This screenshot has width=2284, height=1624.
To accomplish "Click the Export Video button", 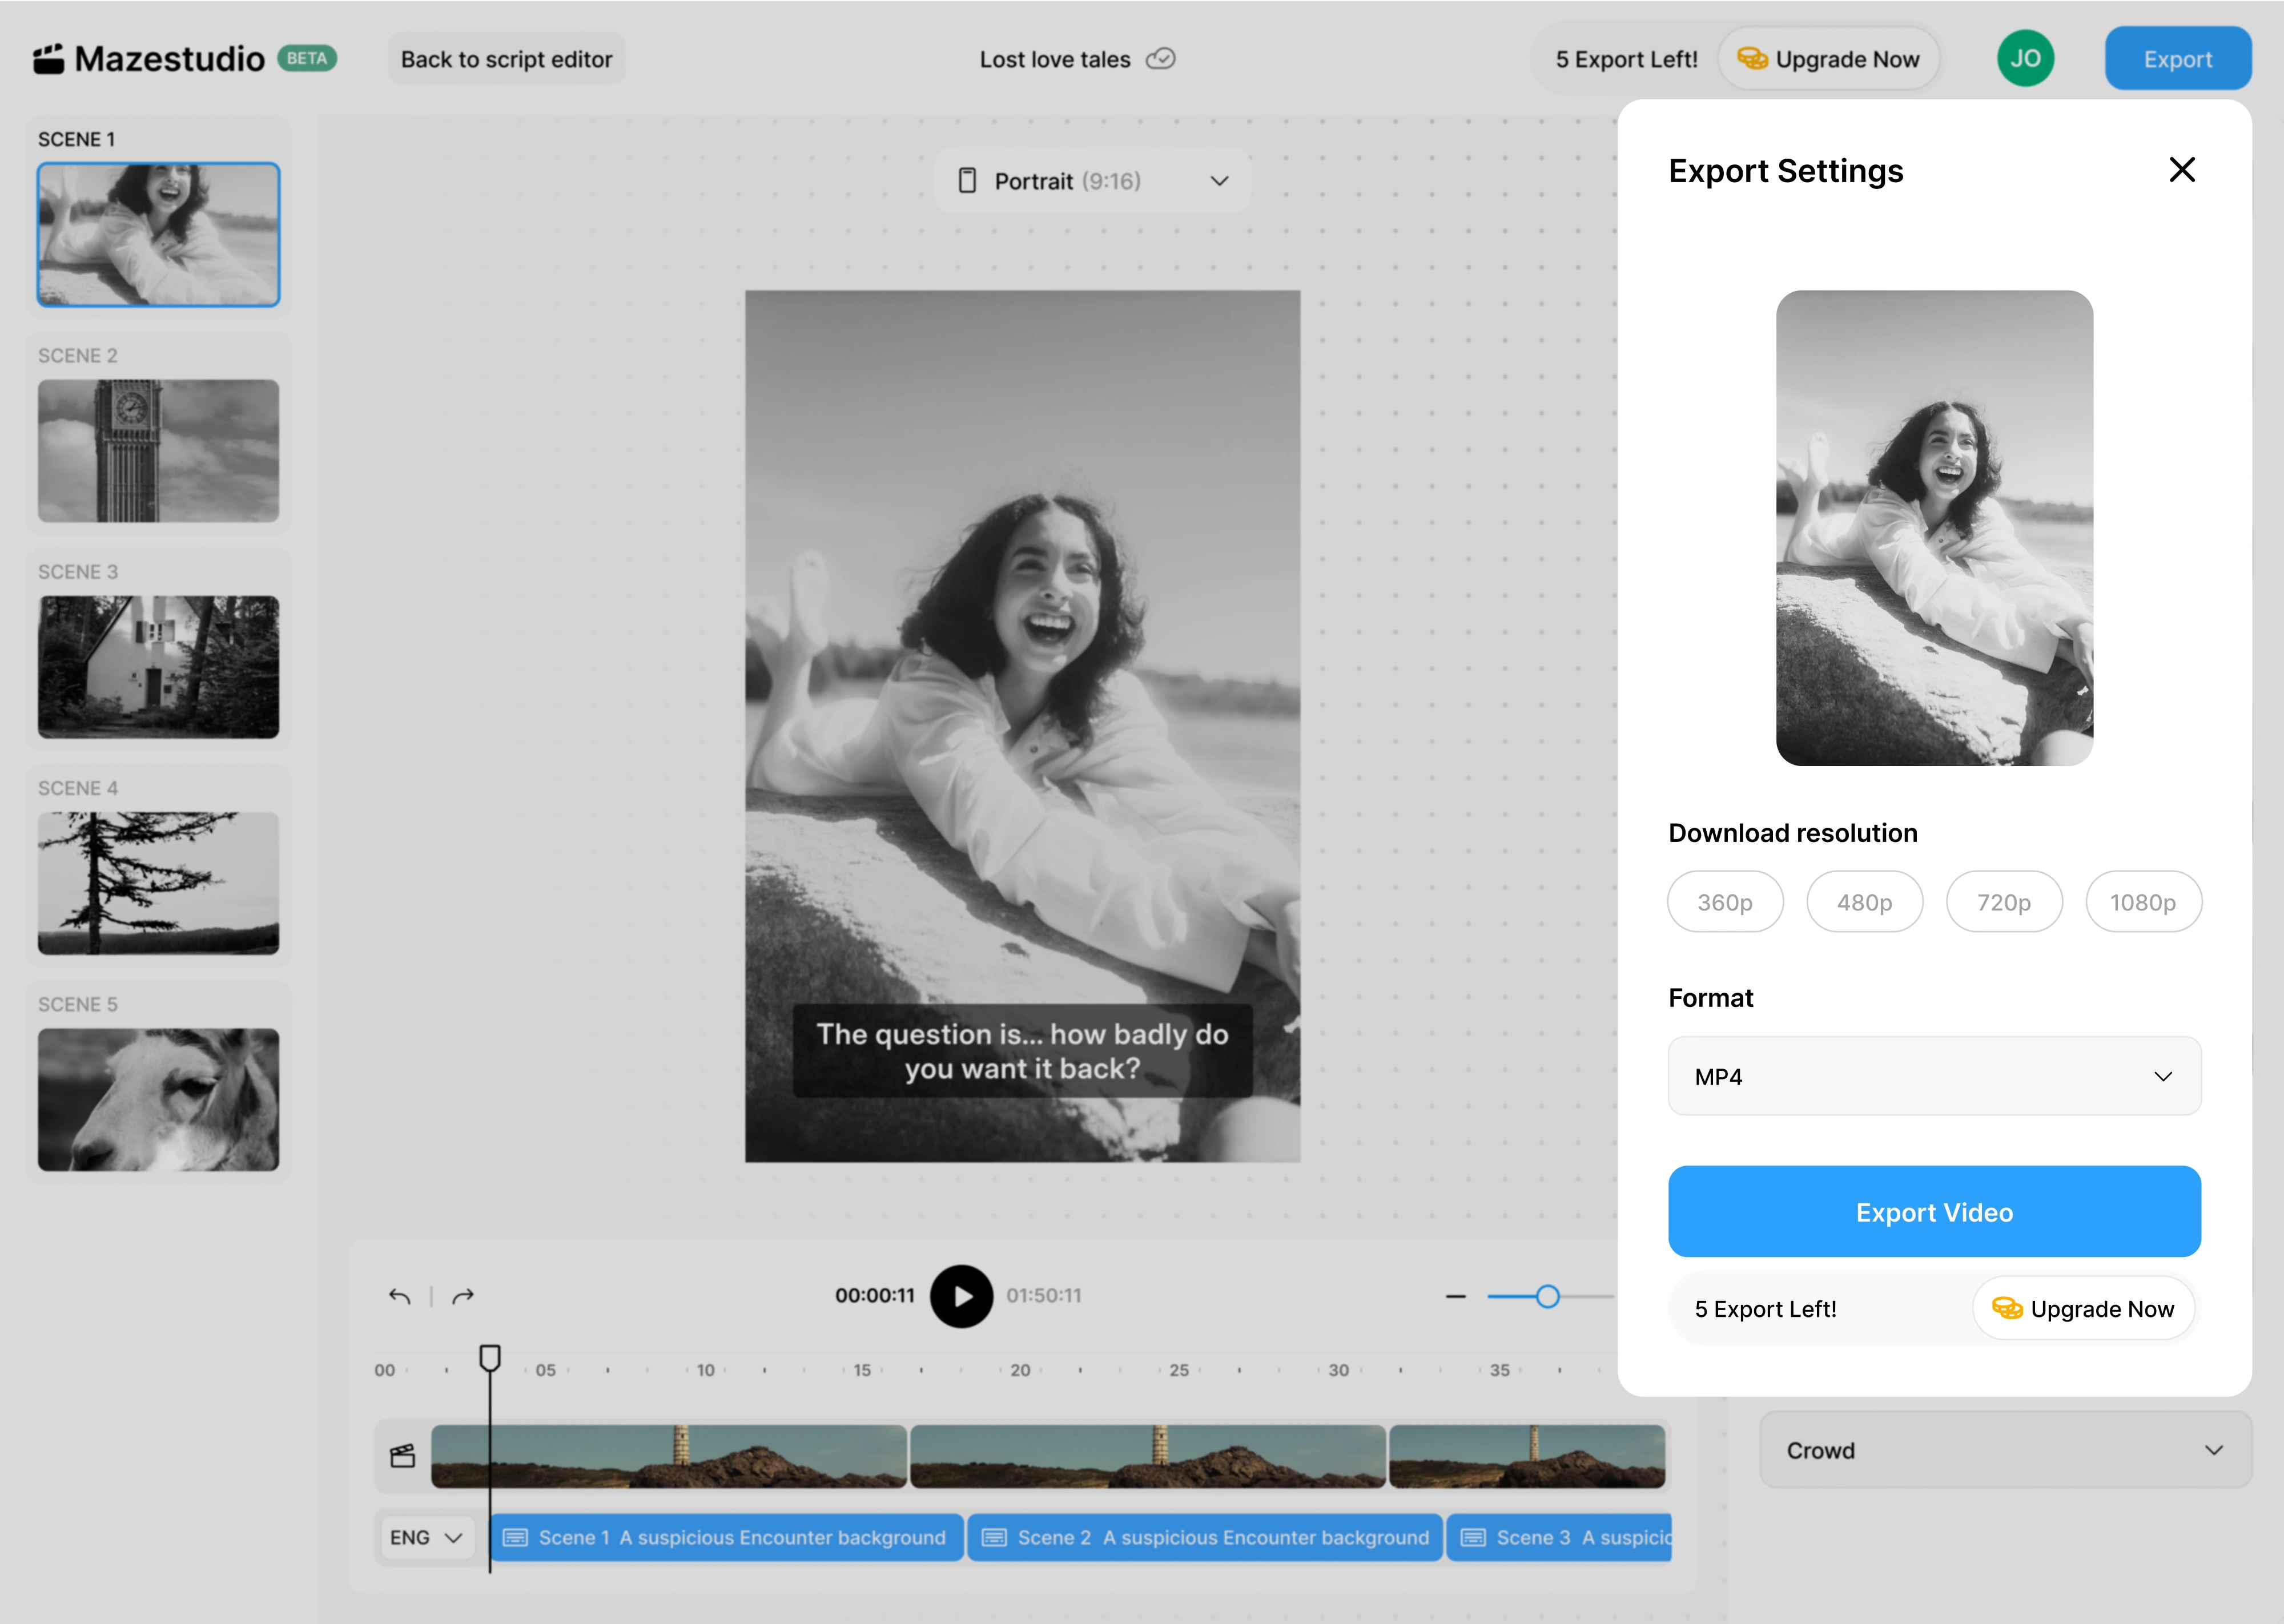I will point(1933,1211).
